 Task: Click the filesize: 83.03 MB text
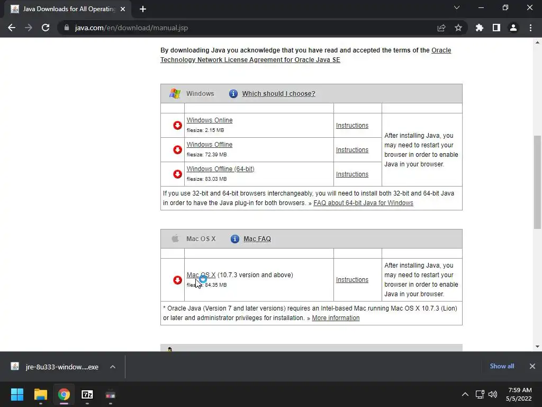(207, 179)
